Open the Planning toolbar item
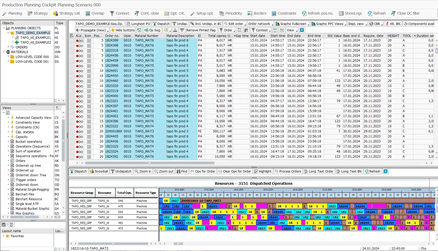 pyautogui.click(x=12, y=13)
